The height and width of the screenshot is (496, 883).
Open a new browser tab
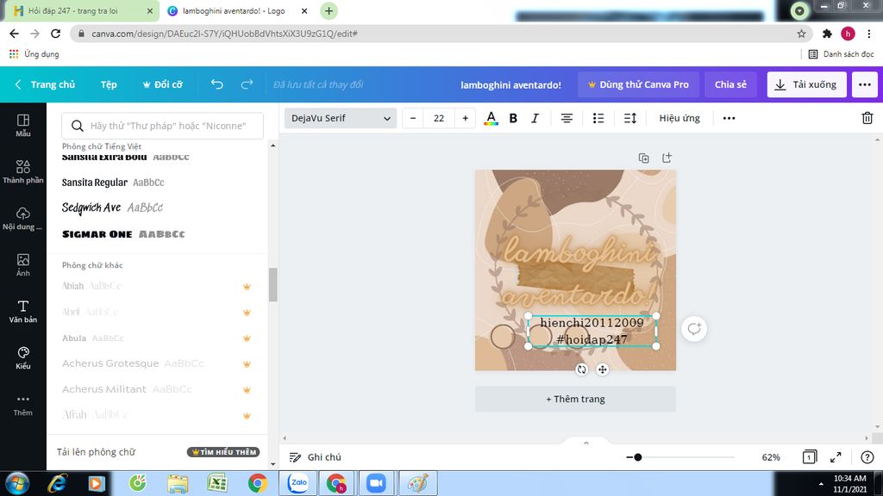329,10
